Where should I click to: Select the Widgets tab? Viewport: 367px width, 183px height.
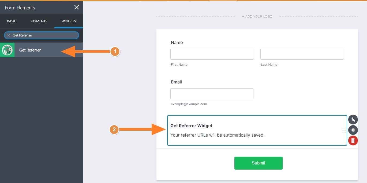(69, 21)
